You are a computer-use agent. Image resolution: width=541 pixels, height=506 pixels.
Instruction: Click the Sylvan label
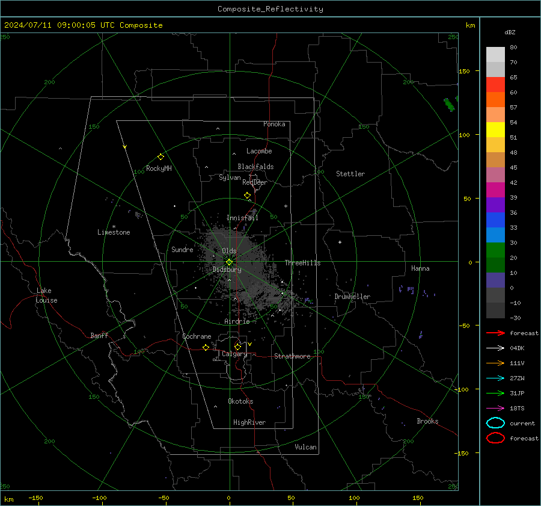click(x=230, y=177)
